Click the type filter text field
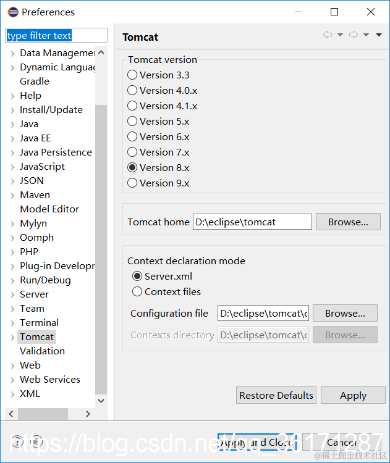 (x=56, y=35)
